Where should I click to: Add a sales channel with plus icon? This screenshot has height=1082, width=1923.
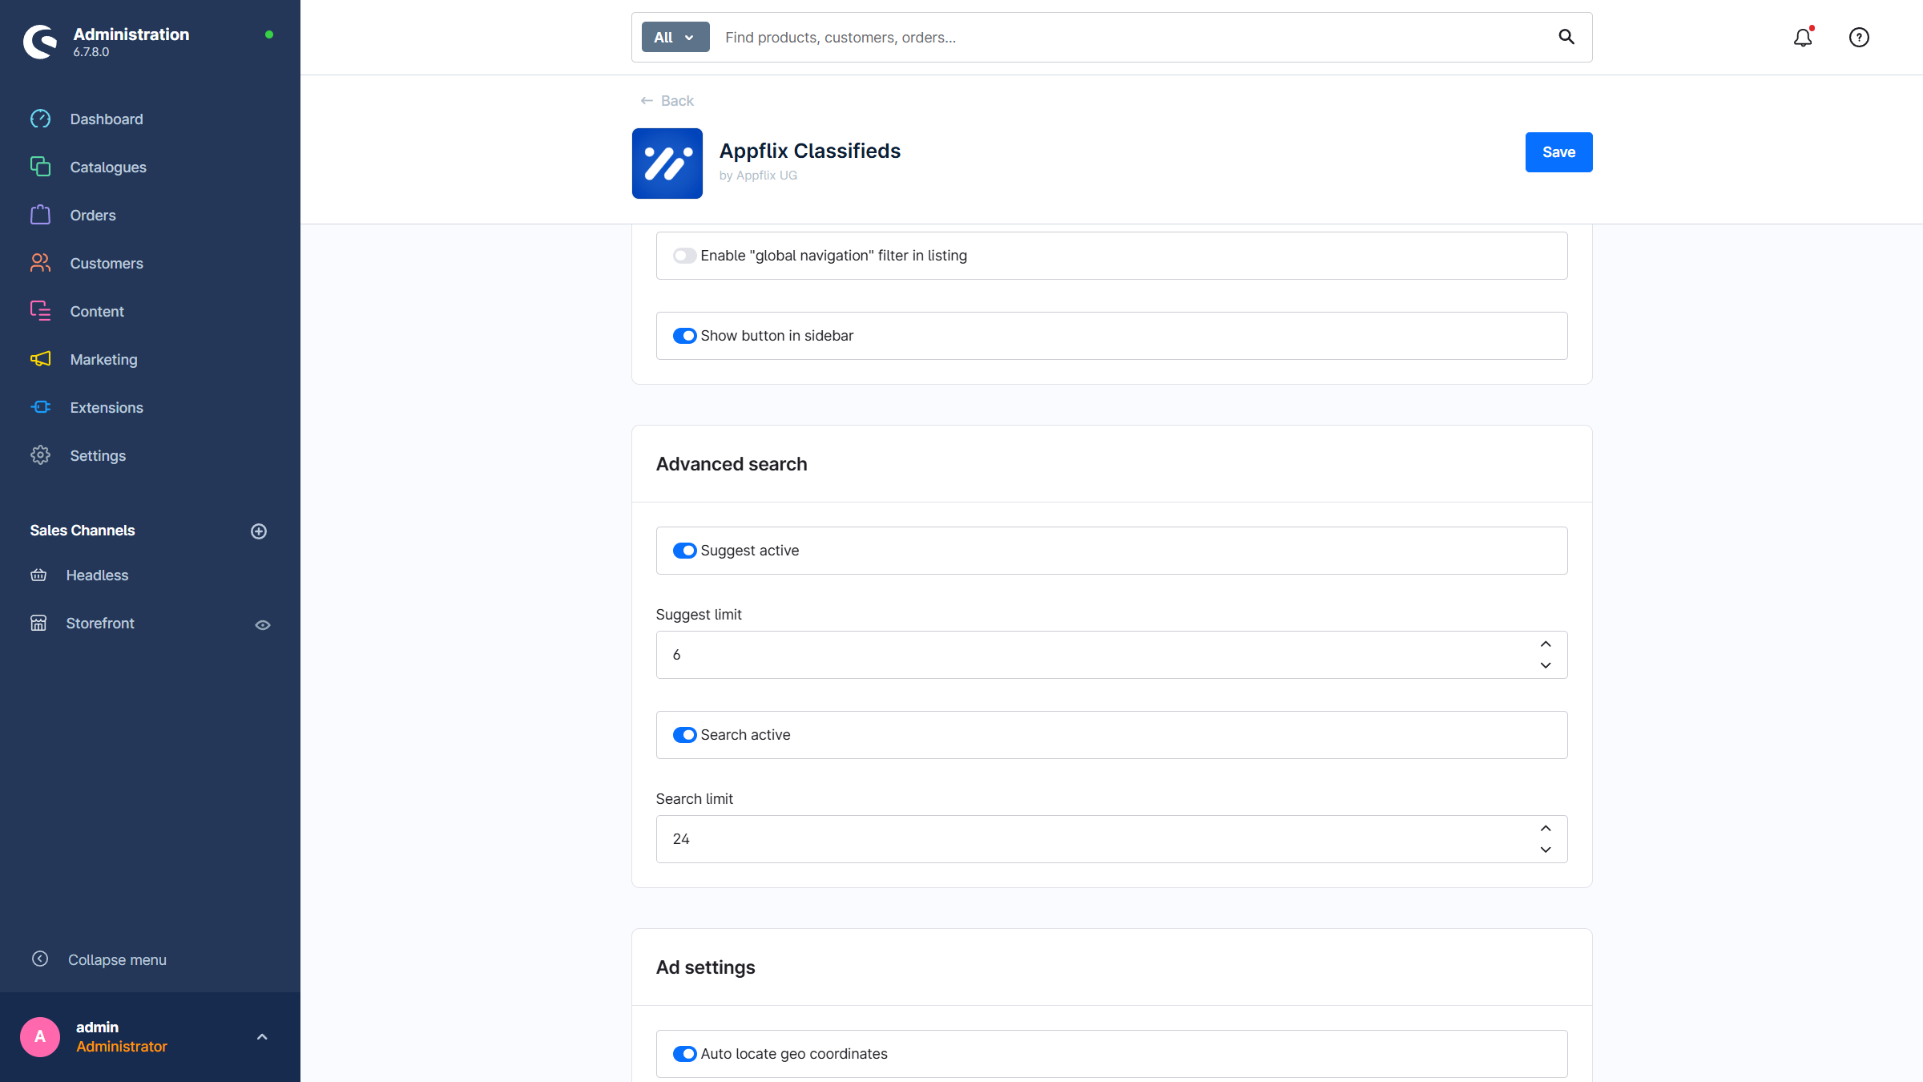click(259, 531)
